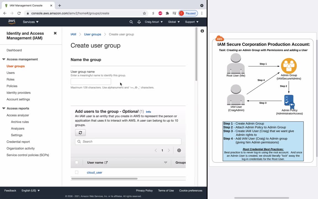Viewport: 318px width, 199px height.
Task: Open the Support dropdown menu
Action: [x=192, y=22]
